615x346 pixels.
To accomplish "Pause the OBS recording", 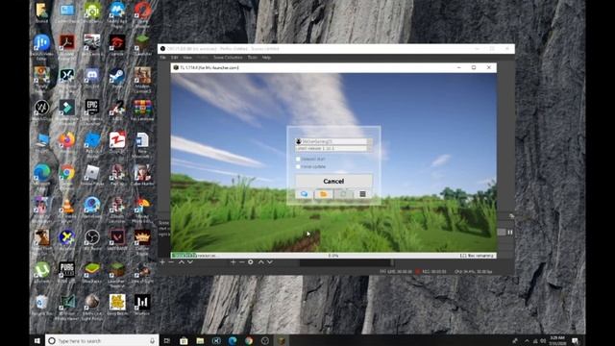I will (x=510, y=233).
